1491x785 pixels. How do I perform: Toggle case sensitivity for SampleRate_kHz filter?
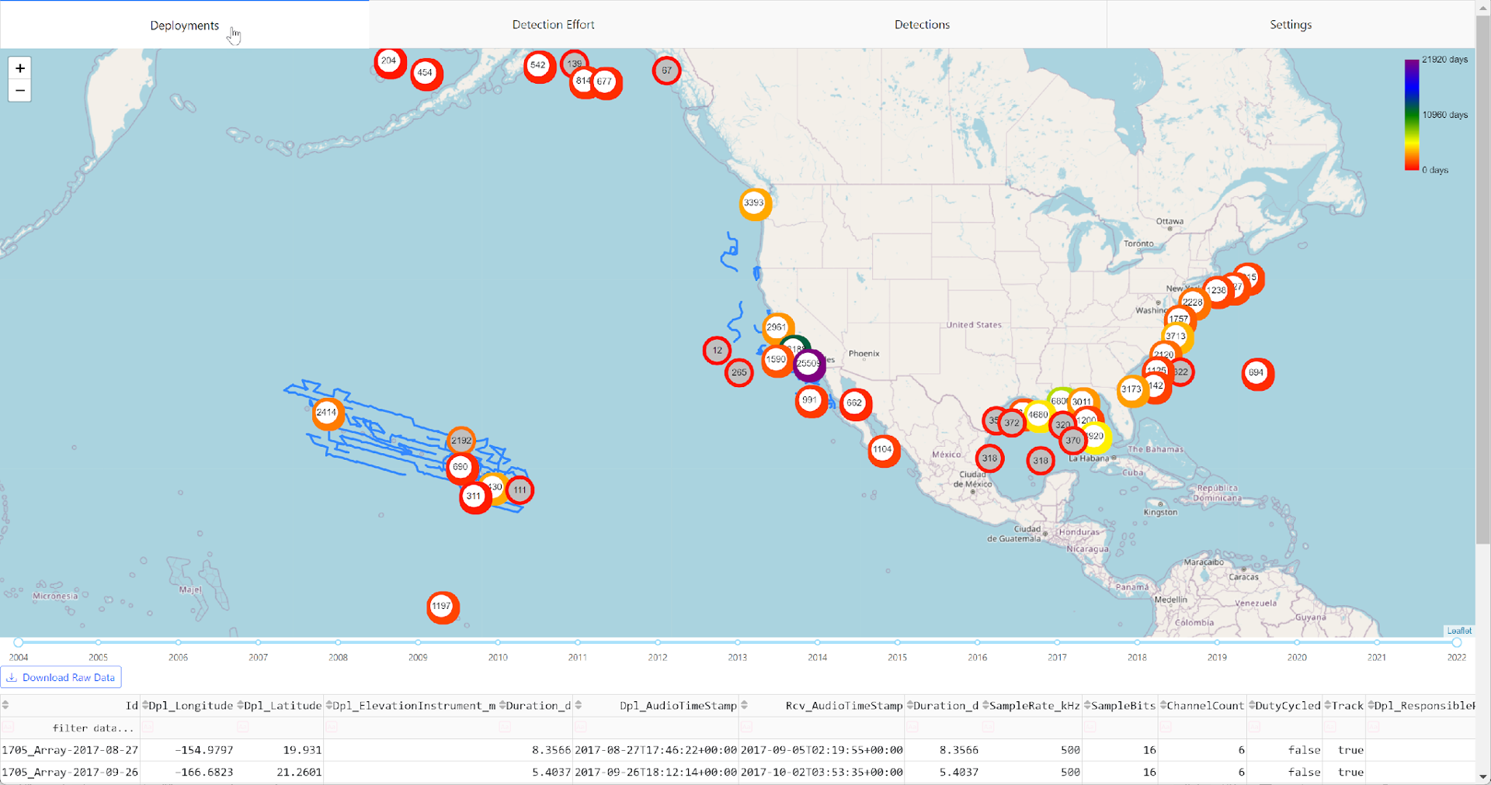pos(988,727)
